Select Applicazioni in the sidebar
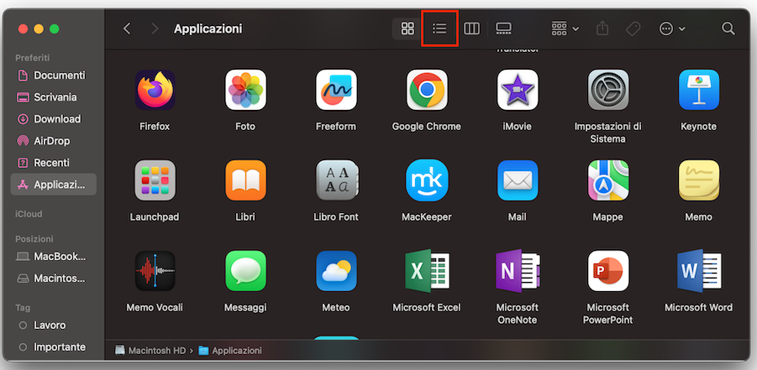This screenshot has height=370, width=757. click(x=53, y=185)
